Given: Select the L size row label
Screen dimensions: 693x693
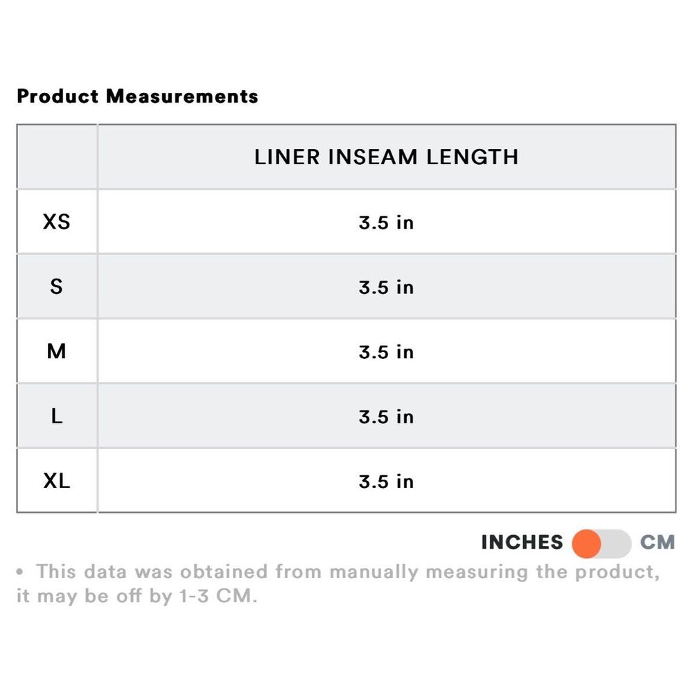Looking at the screenshot, I should tap(57, 416).
